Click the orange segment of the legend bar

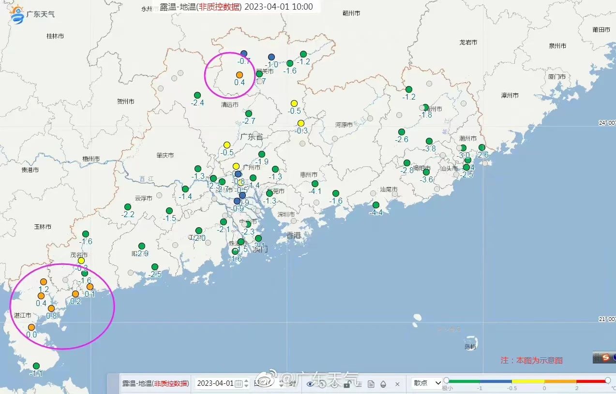tap(560, 381)
